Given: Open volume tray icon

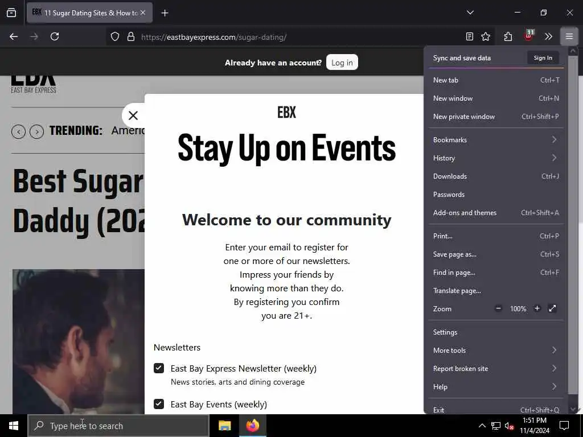Looking at the screenshot, I should tap(509, 426).
